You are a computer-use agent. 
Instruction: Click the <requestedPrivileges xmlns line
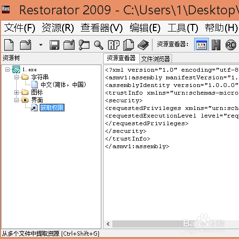(x=172, y=108)
